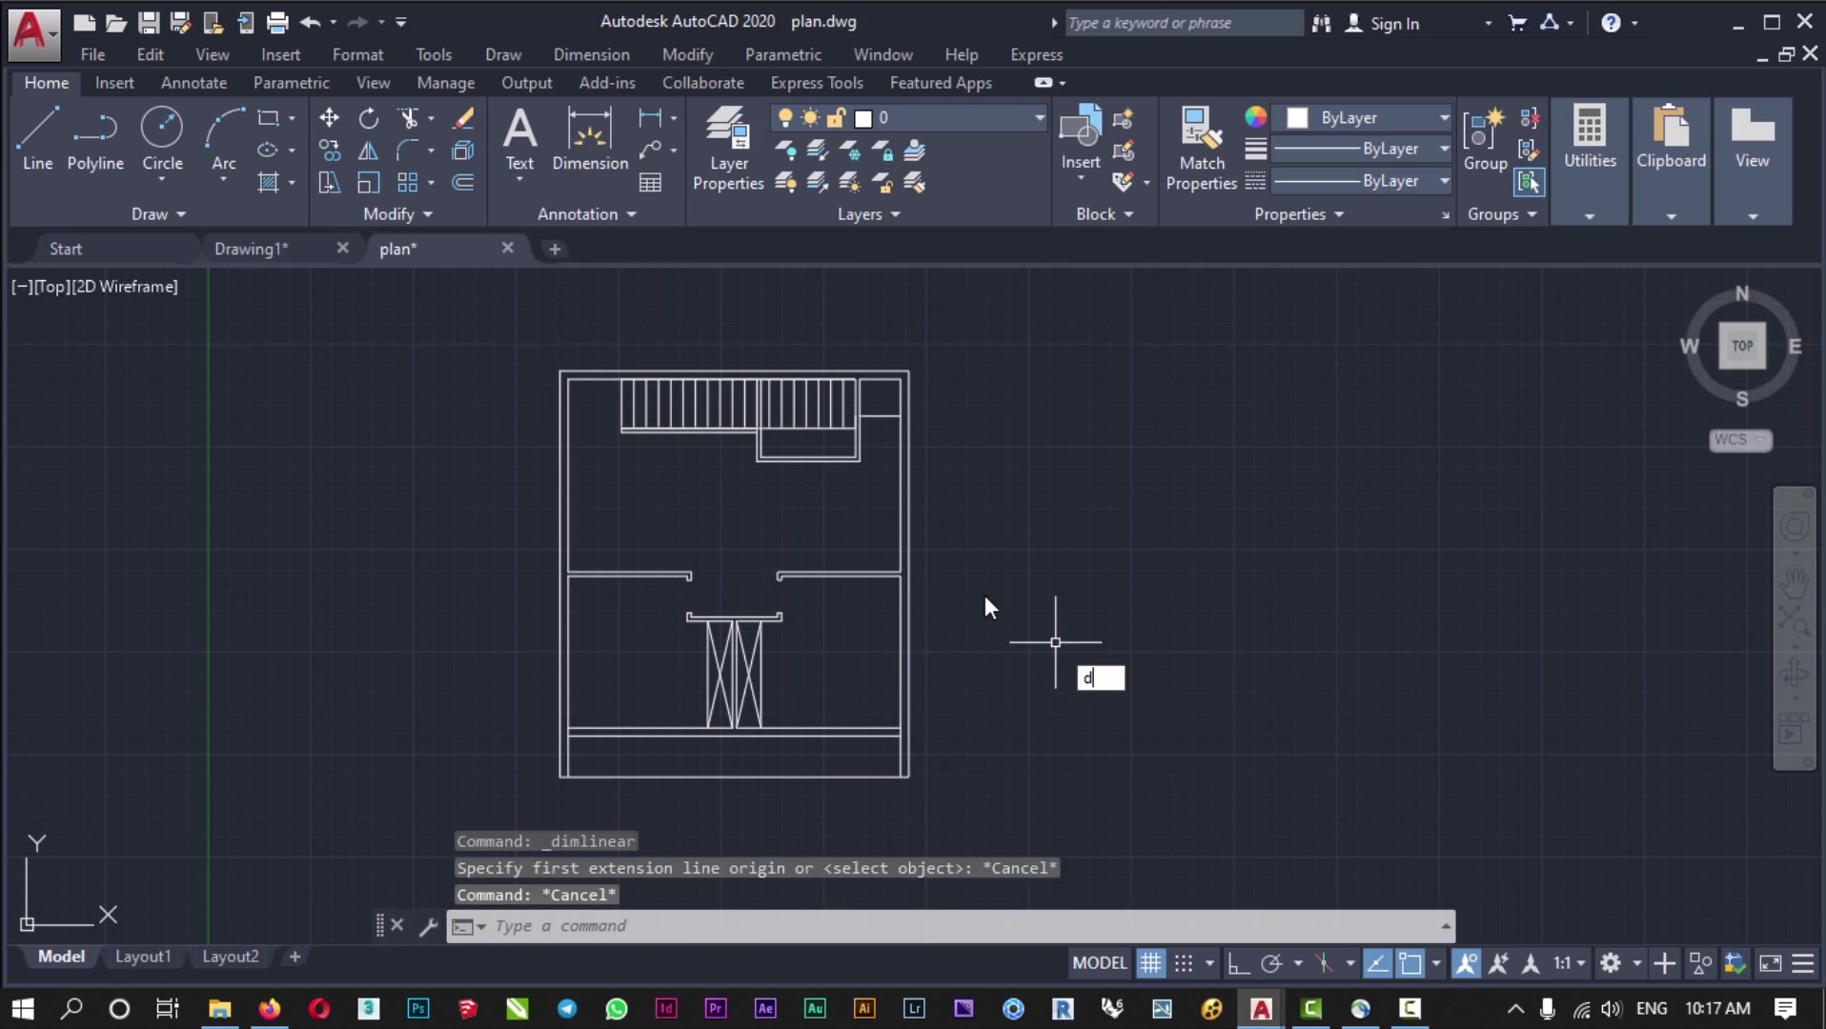Image resolution: width=1826 pixels, height=1029 pixels.
Task: Open the Layer Properties manager
Action: [x=728, y=148]
